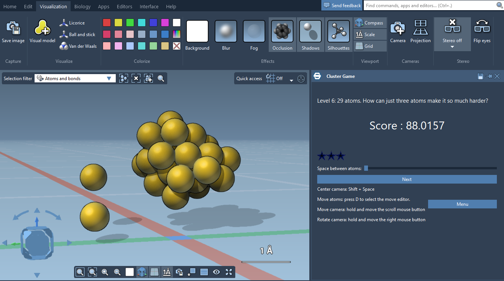
Task: Apply the Van der Waals representation
Action: click(x=78, y=46)
